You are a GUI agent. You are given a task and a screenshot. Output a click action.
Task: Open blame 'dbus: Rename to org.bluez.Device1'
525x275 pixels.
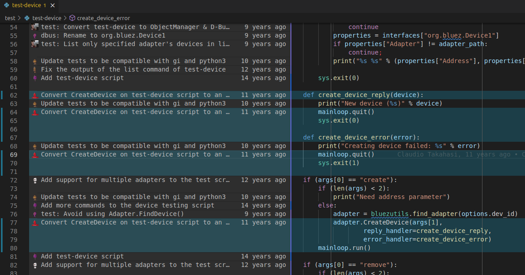(103, 35)
